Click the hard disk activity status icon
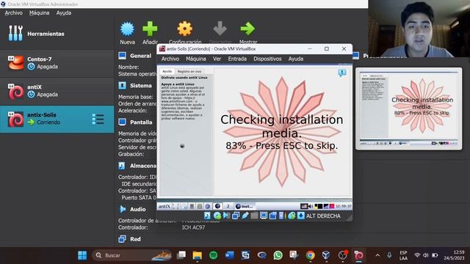470x264 pixels. tap(207, 216)
